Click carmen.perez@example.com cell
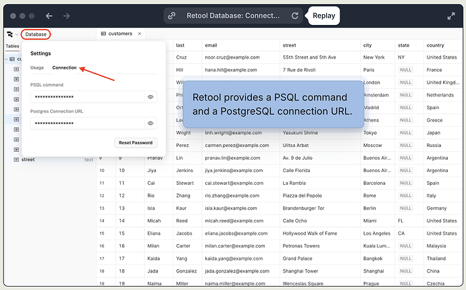Viewport: 466px width, 290px height. pyautogui.click(x=240, y=146)
